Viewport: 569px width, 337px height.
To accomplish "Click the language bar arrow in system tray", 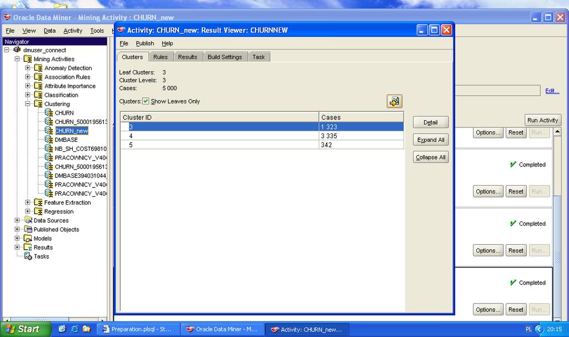I will click(x=539, y=329).
